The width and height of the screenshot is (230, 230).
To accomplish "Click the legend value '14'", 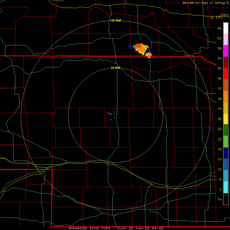I will tap(220, 159).
